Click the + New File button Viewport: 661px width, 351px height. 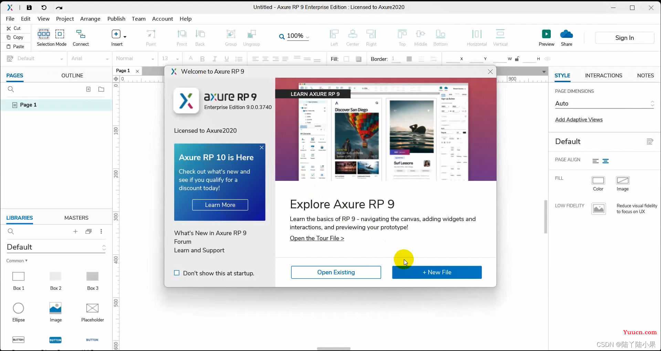point(437,272)
